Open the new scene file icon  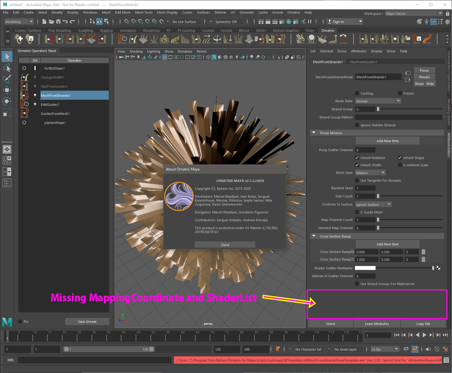tap(44, 21)
